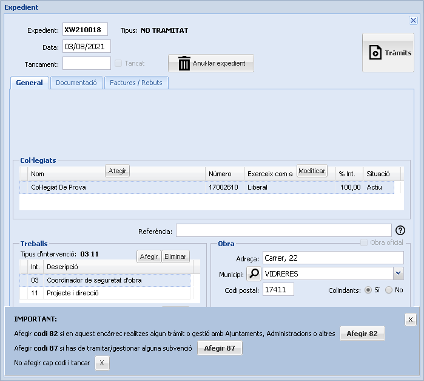Viewport: 424px width, 381px height.
Task: Click the Número column header
Action: pos(224,174)
